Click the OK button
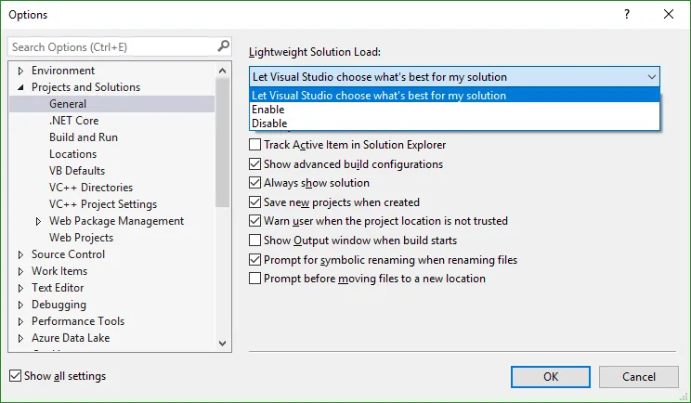This screenshot has width=691, height=403. (551, 377)
